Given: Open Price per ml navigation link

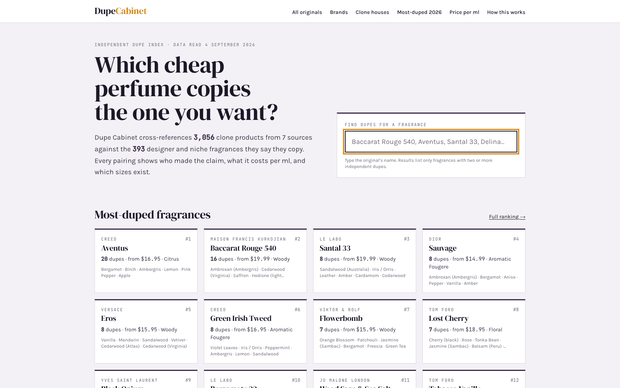Looking at the screenshot, I should 464,12.
